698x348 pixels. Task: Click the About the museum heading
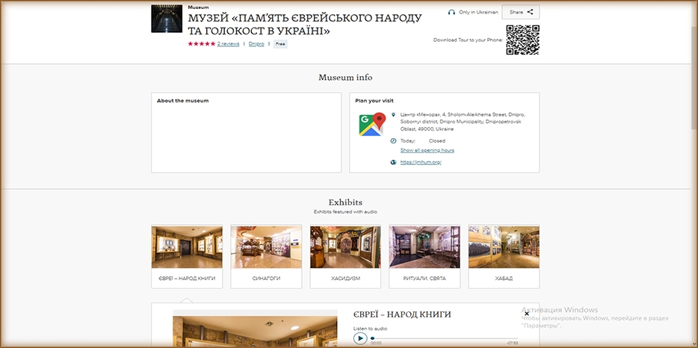[x=182, y=101]
